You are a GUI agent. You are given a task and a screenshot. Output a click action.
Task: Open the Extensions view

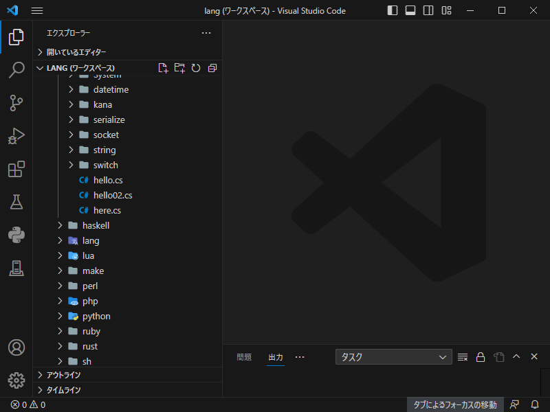pos(16,169)
